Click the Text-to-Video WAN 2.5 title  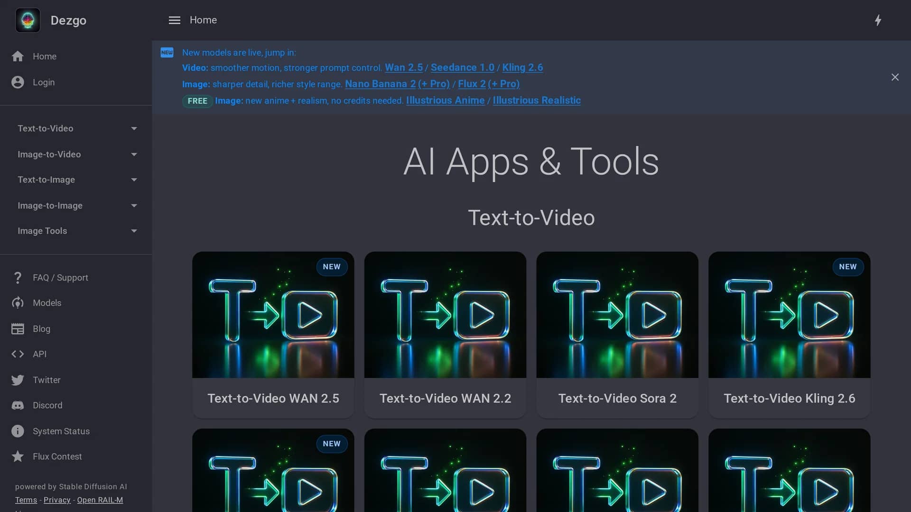coord(273,398)
